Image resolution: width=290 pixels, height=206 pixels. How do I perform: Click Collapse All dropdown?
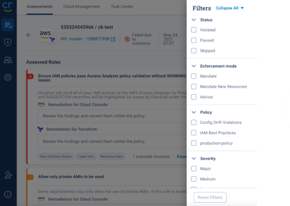click(x=230, y=8)
